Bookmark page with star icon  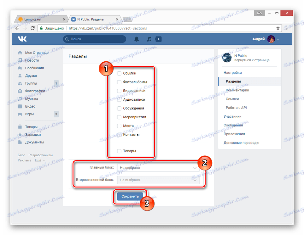point(278,28)
